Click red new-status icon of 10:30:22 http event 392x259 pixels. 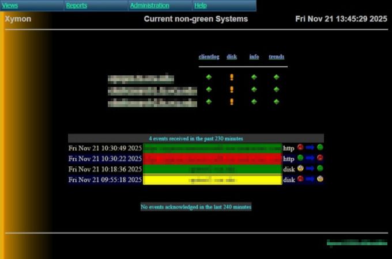pos(320,158)
